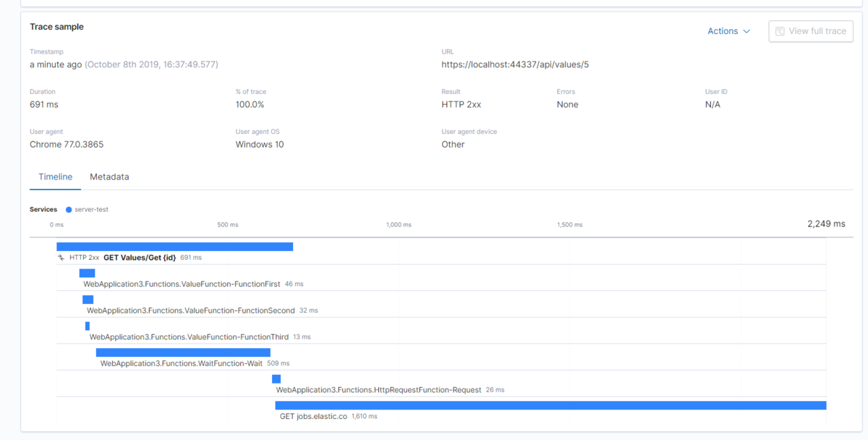Click the User ID value N/A
The height and width of the screenshot is (440, 868).
[x=712, y=104]
